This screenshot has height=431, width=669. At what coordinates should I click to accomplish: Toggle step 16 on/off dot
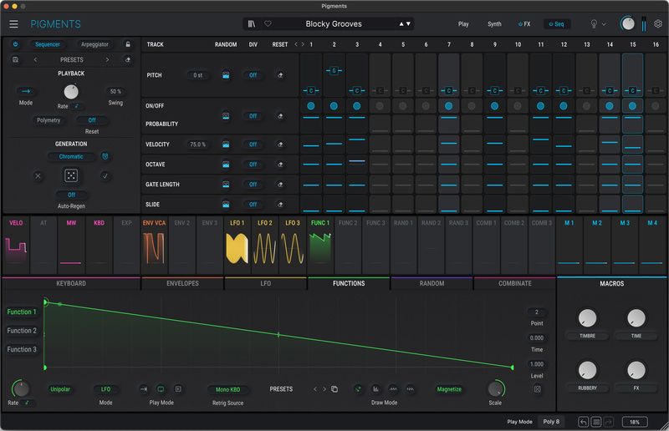(656, 106)
